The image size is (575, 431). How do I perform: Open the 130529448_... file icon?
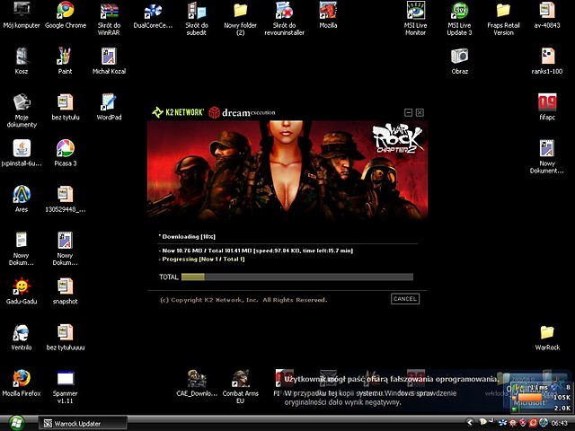tap(66, 199)
